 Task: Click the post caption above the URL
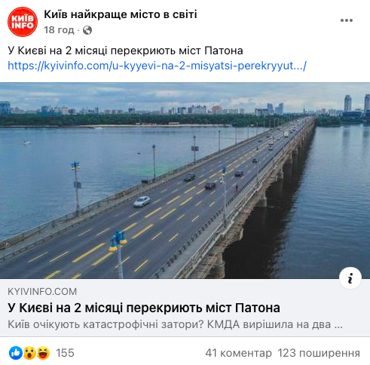tap(125, 51)
